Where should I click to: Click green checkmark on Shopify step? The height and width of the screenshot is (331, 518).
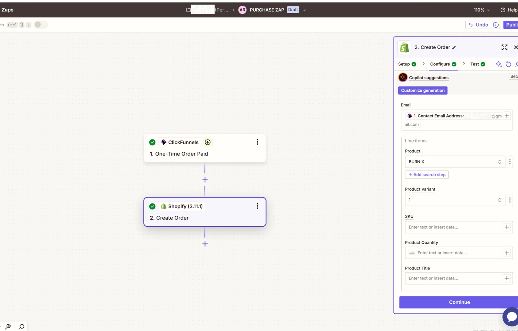click(x=152, y=206)
